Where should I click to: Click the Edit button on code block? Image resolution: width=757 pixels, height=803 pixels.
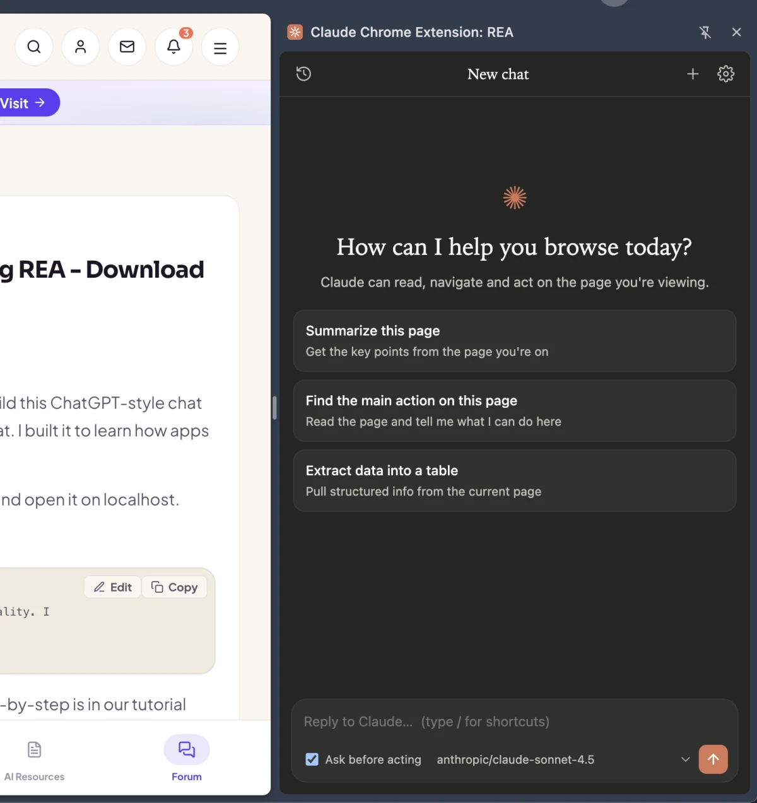pyautogui.click(x=113, y=587)
